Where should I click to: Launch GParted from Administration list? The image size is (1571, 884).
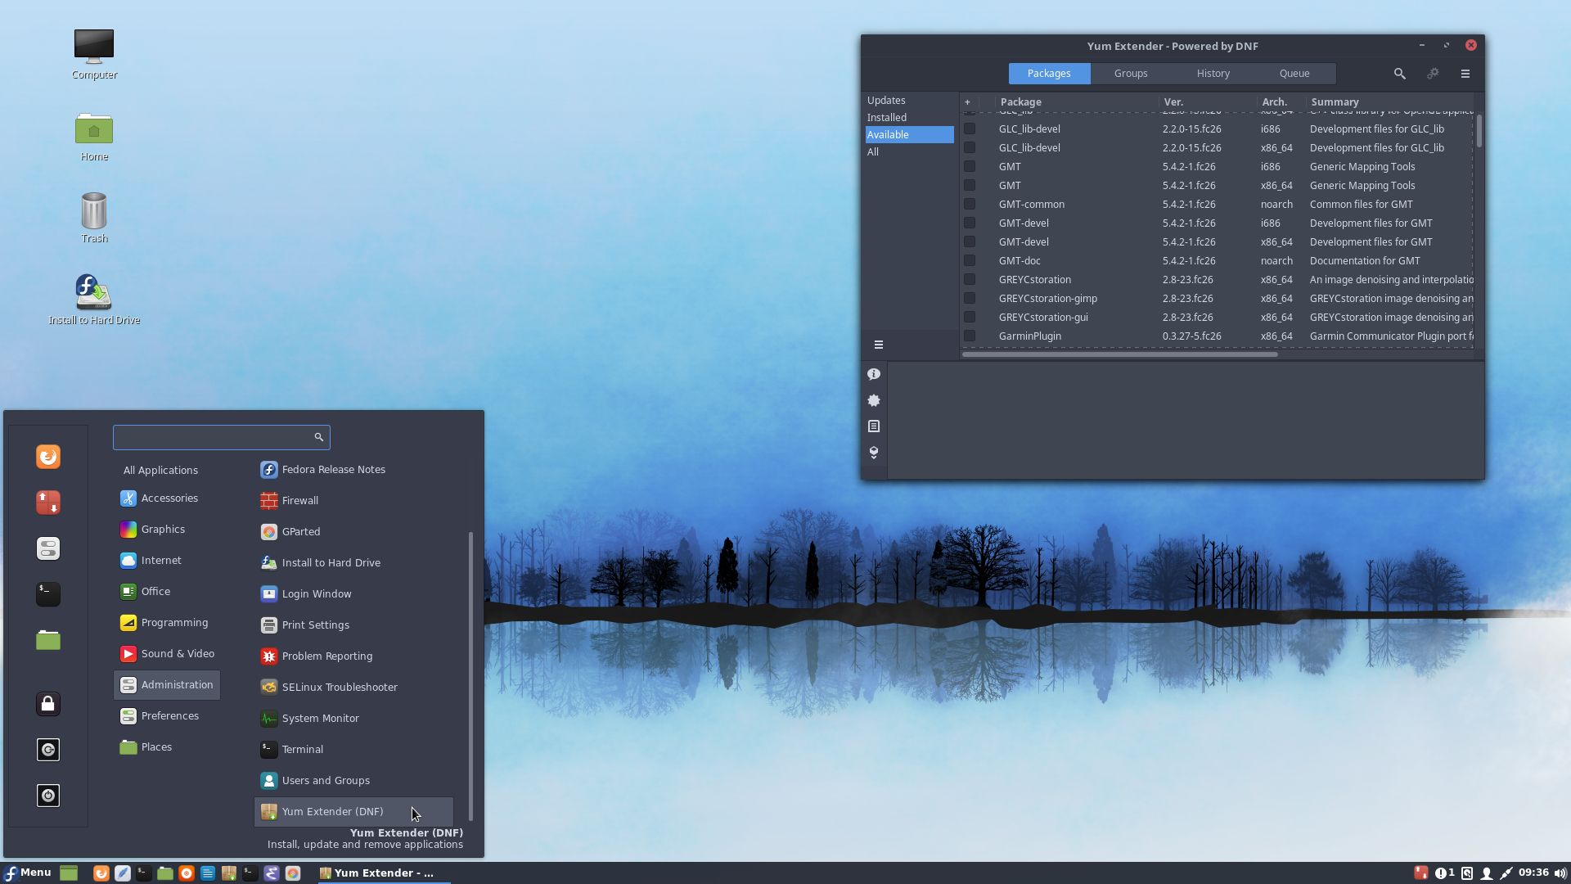[353, 532]
